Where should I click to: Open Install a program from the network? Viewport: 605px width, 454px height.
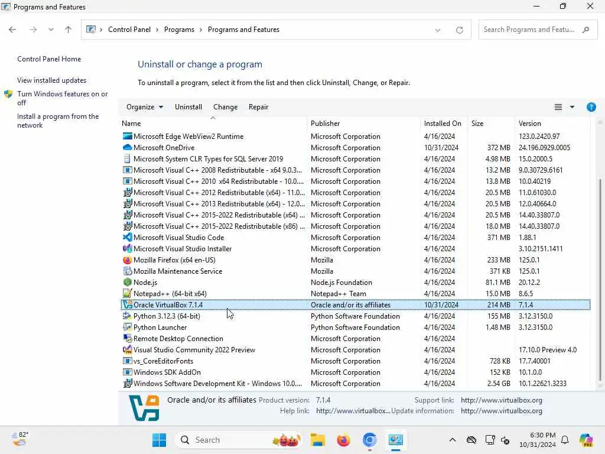click(58, 121)
